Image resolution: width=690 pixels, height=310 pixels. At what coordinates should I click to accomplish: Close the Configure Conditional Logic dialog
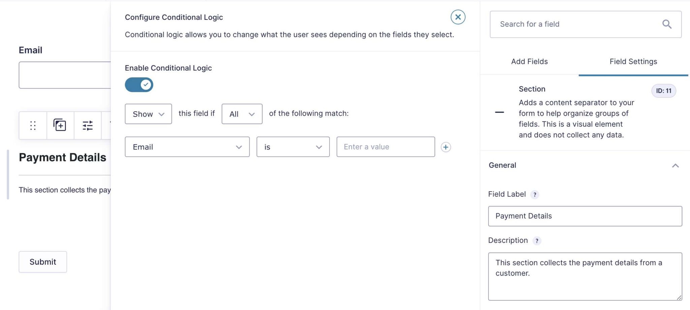coord(457,17)
